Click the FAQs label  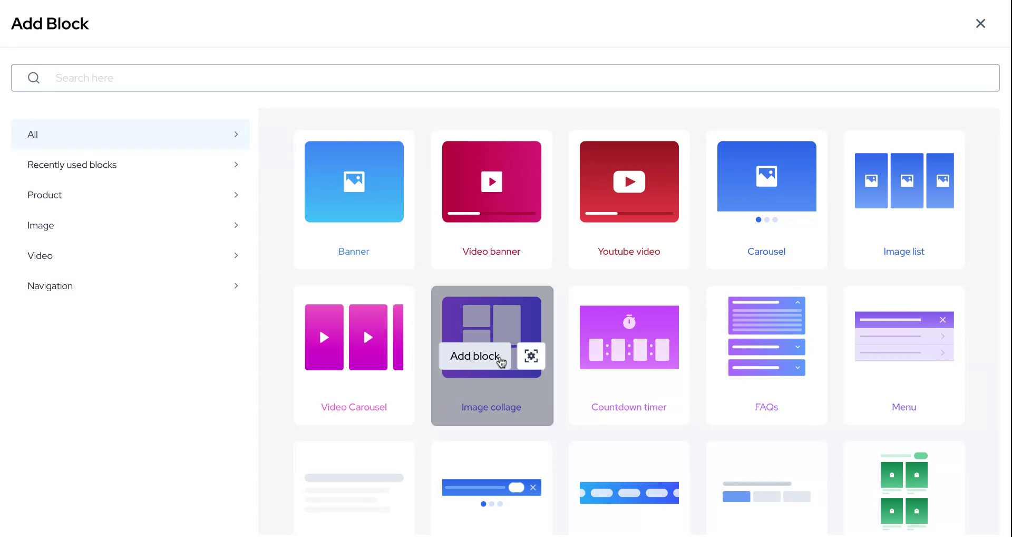[766, 407]
